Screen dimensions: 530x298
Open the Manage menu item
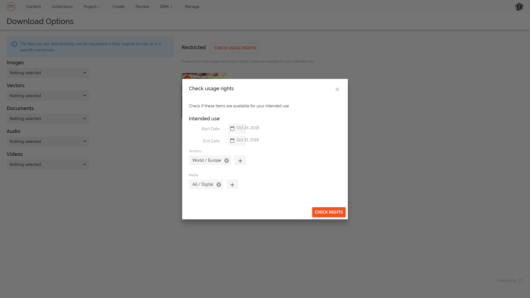click(x=192, y=6)
